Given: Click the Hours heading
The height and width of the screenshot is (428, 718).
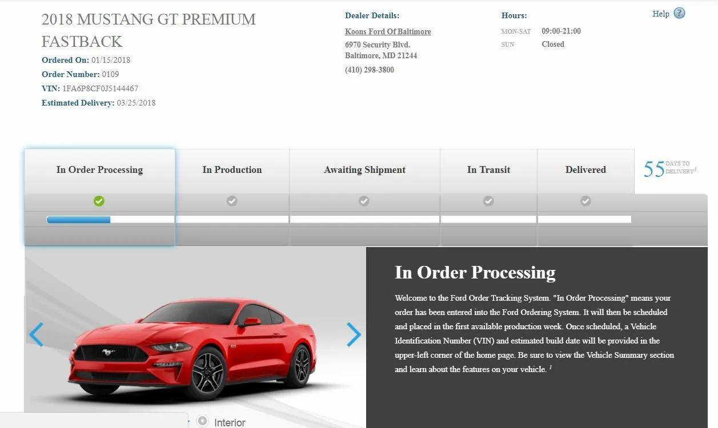Looking at the screenshot, I should click(x=514, y=15).
